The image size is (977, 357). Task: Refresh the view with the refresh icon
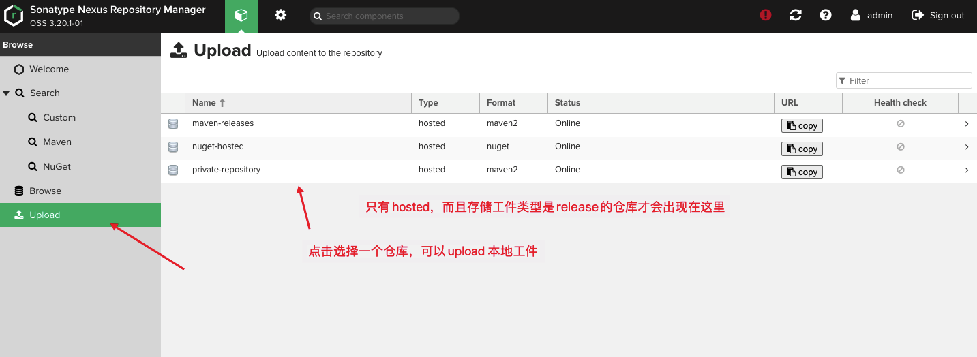pyautogui.click(x=796, y=15)
